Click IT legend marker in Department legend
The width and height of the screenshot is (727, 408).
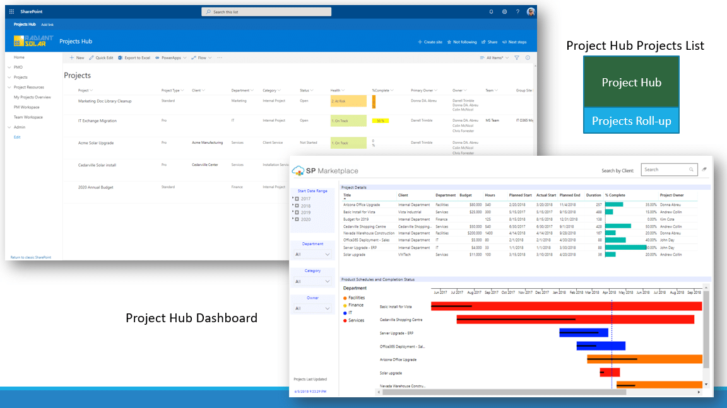[x=345, y=313]
